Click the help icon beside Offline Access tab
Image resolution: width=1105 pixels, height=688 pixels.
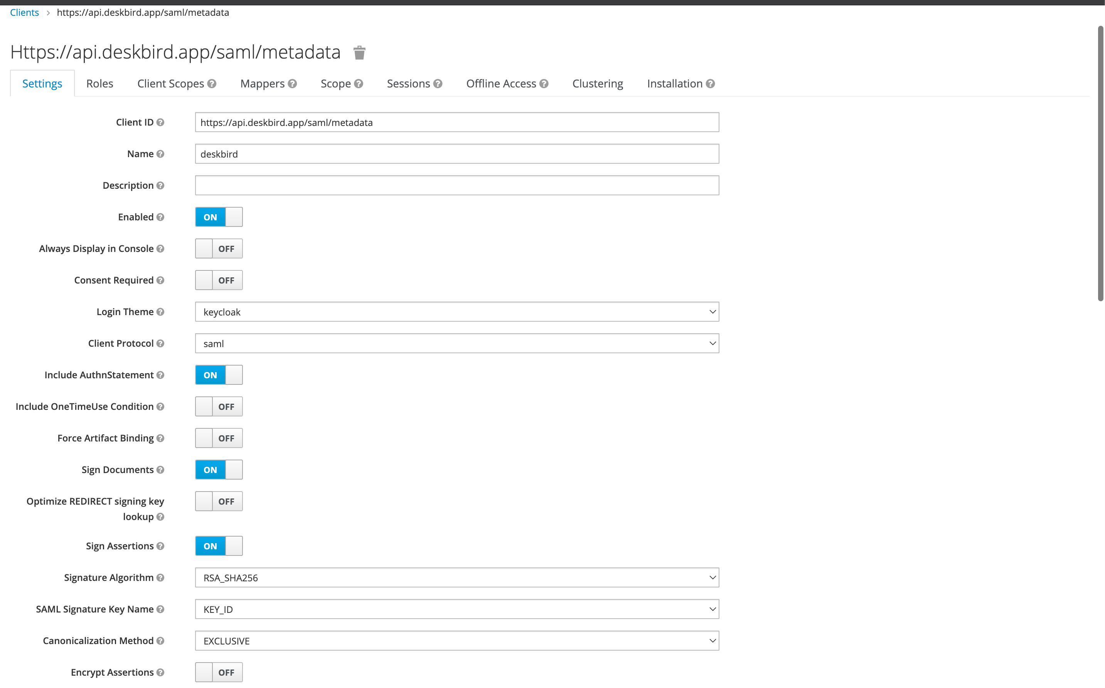(x=544, y=83)
